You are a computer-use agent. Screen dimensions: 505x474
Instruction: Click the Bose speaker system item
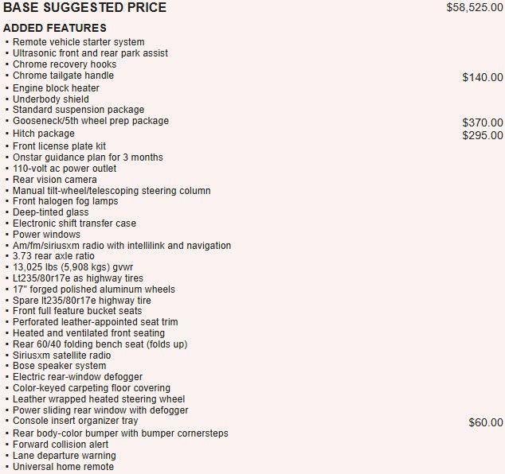click(59, 366)
